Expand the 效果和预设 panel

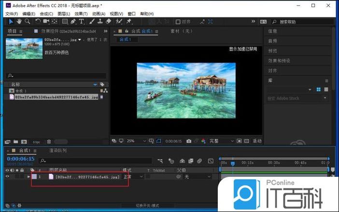pyautogui.click(x=279, y=61)
